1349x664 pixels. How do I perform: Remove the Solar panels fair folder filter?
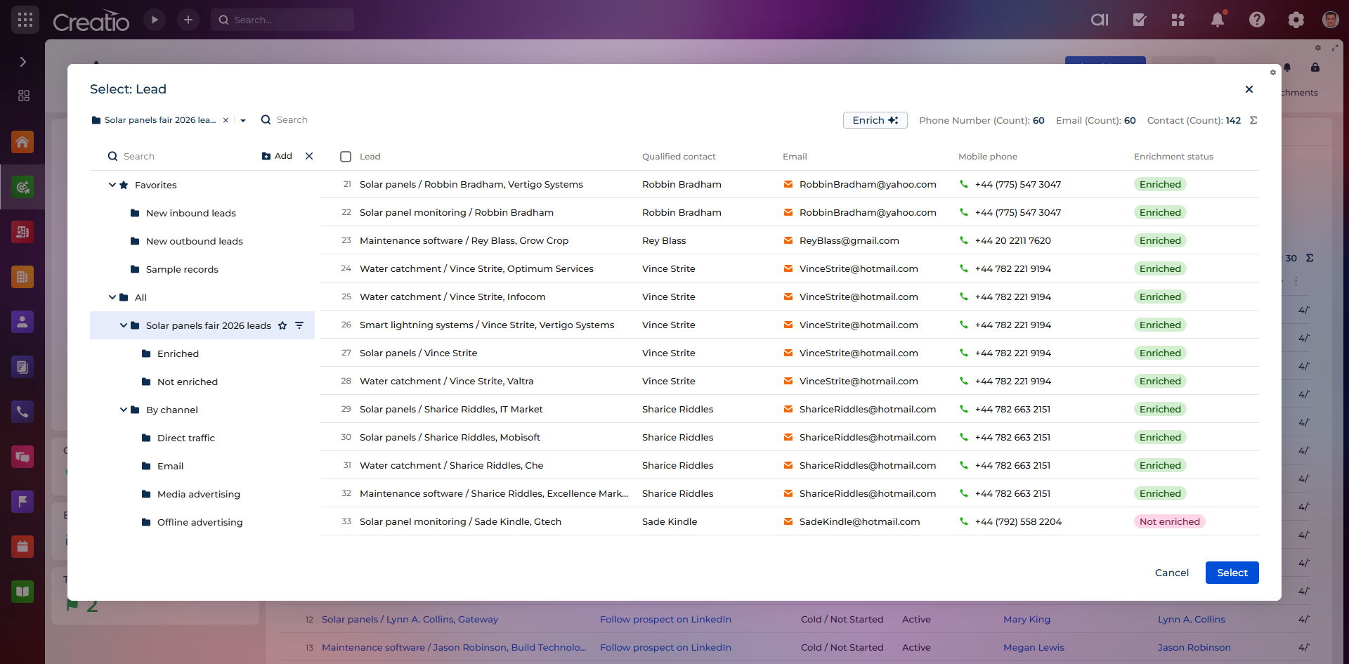click(226, 120)
